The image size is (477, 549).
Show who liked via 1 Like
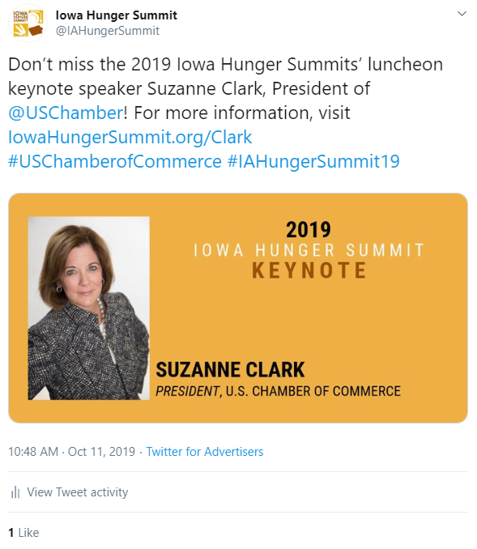[23, 533]
